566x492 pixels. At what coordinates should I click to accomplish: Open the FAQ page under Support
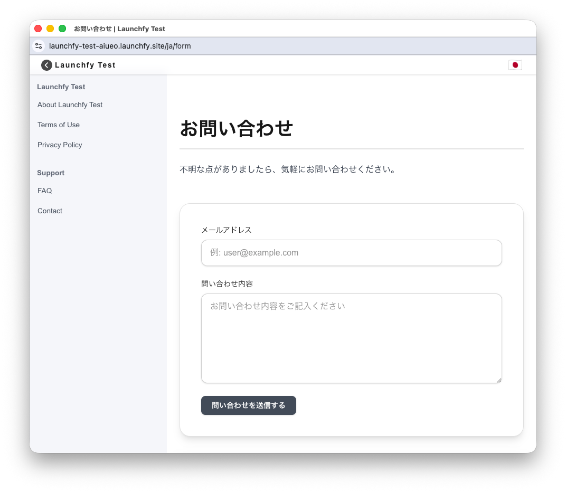[44, 191]
